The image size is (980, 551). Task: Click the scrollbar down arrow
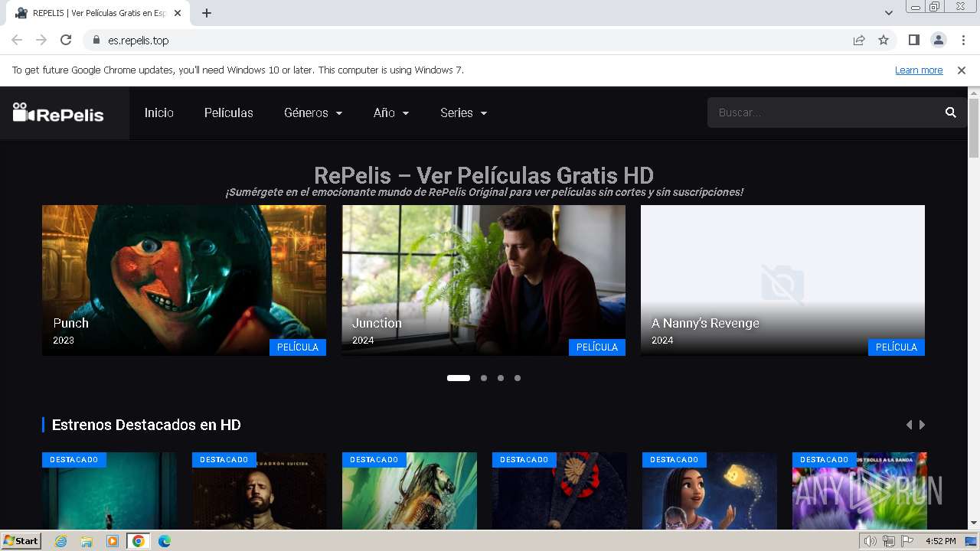click(x=974, y=523)
